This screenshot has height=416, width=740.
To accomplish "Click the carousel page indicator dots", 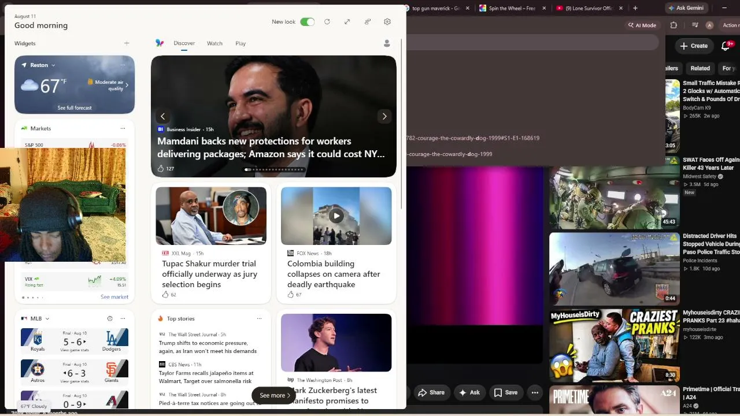I will tap(274, 169).
